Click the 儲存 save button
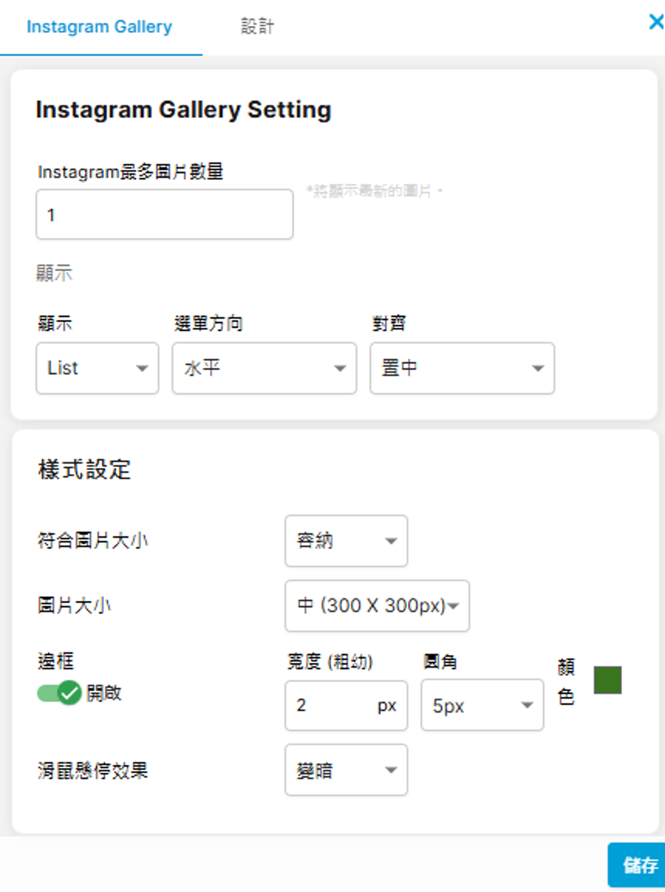The height and width of the screenshot is (892, 665). (639, 865)
